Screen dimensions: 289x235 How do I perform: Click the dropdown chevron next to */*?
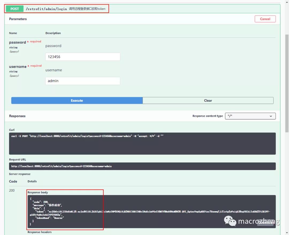click(x=270, y=116)
